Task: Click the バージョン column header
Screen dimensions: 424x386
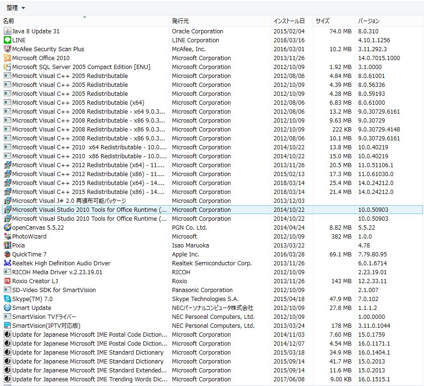Action: (x=389, y=21)
